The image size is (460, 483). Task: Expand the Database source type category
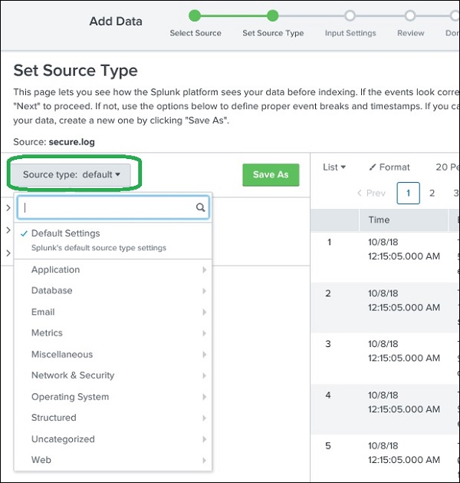(x=52, y=291)
